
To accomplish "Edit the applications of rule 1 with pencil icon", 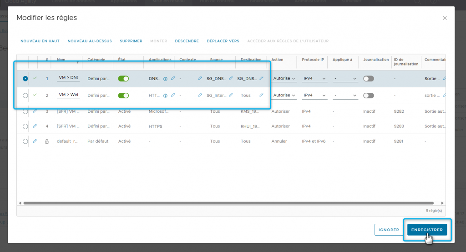I will pos(173,79).
